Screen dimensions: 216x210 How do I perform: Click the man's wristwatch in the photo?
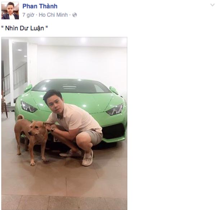[x=53, y=129]
